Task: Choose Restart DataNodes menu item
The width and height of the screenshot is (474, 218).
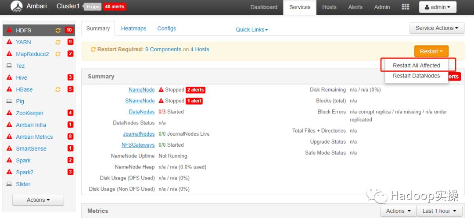Action: [x=416, y=76]
